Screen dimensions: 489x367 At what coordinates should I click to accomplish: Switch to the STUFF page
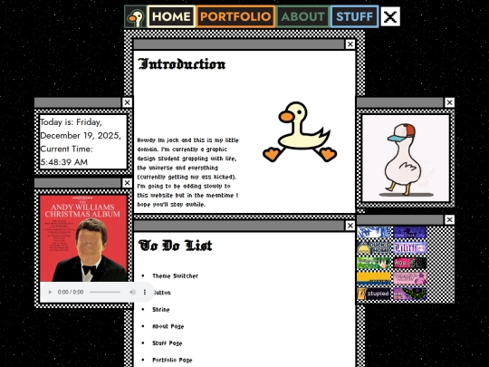[x=355, y=16]
